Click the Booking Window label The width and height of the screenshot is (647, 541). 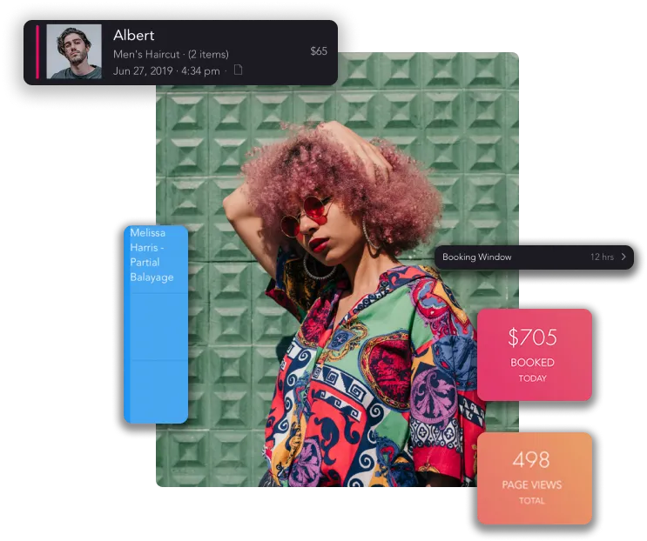(x=476, y=257)
